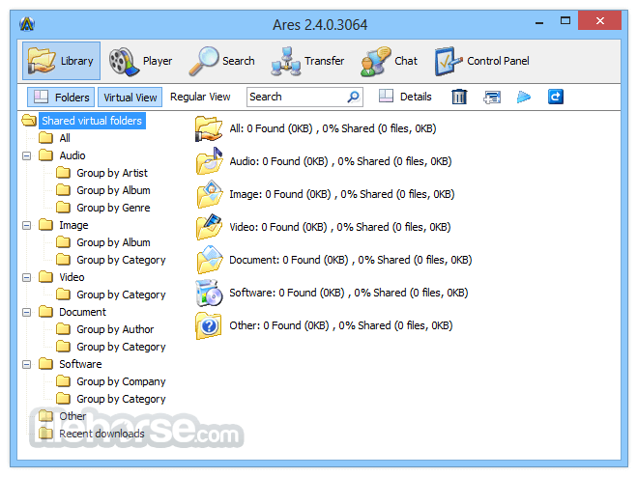Minimize the Ares window
Viewport: 637px width, 477px height.
(x=539, y=22)
